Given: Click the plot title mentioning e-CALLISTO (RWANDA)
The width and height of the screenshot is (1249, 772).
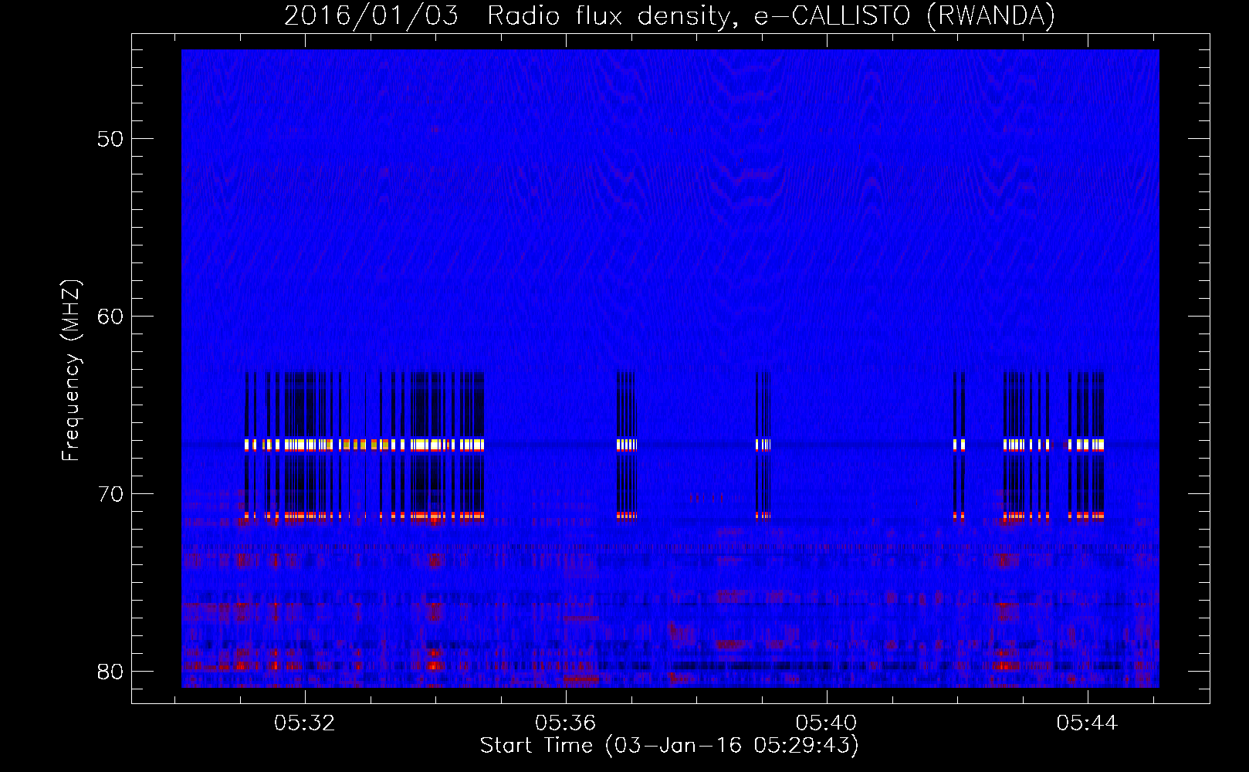Looking at the screenshot, I should point(669,16).
